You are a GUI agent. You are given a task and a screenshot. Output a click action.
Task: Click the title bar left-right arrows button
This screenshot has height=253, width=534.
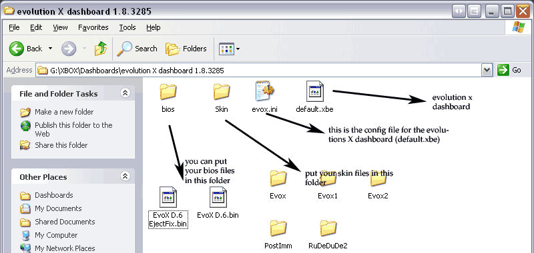point(459,11)
